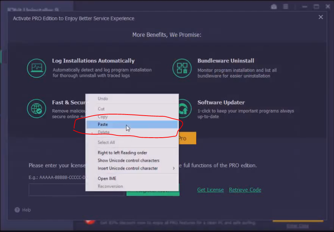Click Reconversion menu entry

tap(132, 186)
